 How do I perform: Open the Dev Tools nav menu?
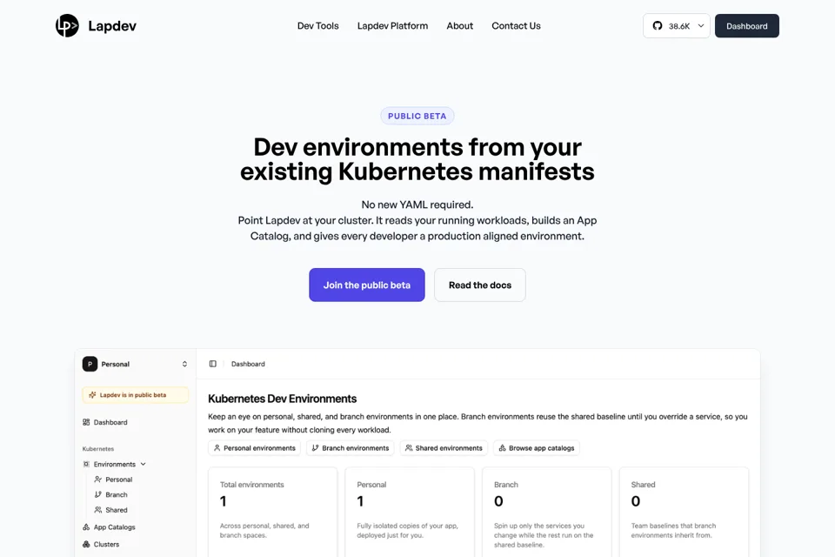[318, 25]
